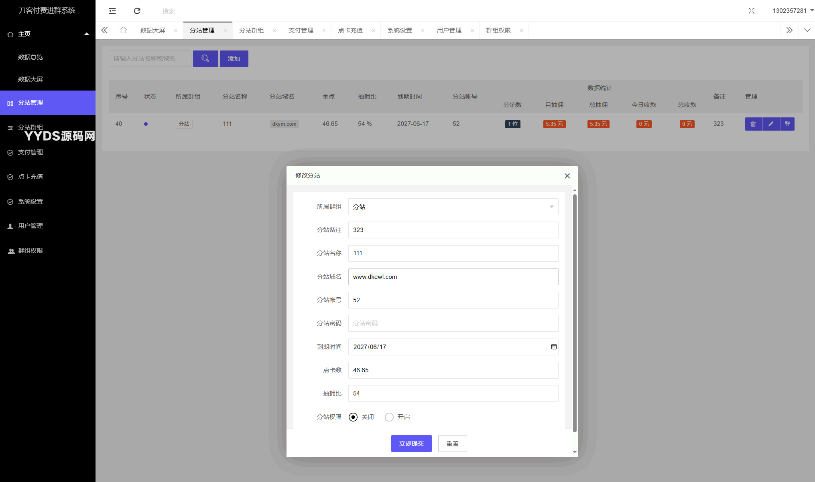Screen dimensions: 815x482
Task: Click the pencil edit icon for site 111
Action: tap(770, 124)
